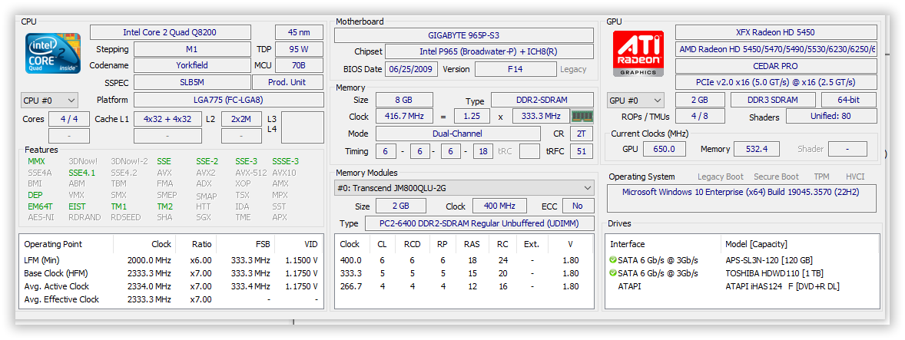Viewport: 905px width, 340px height.
Task: Click the 650.0 GPU clock value
Action: [x=664, y=149]
